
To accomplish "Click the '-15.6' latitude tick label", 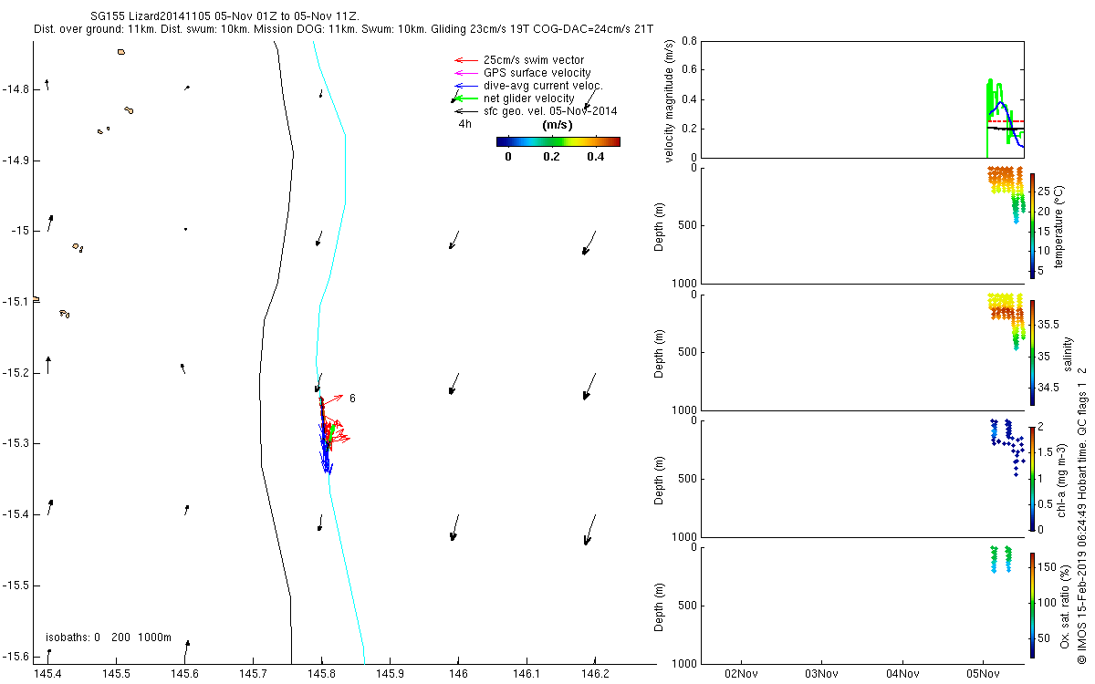I will [x=16, y=656].
